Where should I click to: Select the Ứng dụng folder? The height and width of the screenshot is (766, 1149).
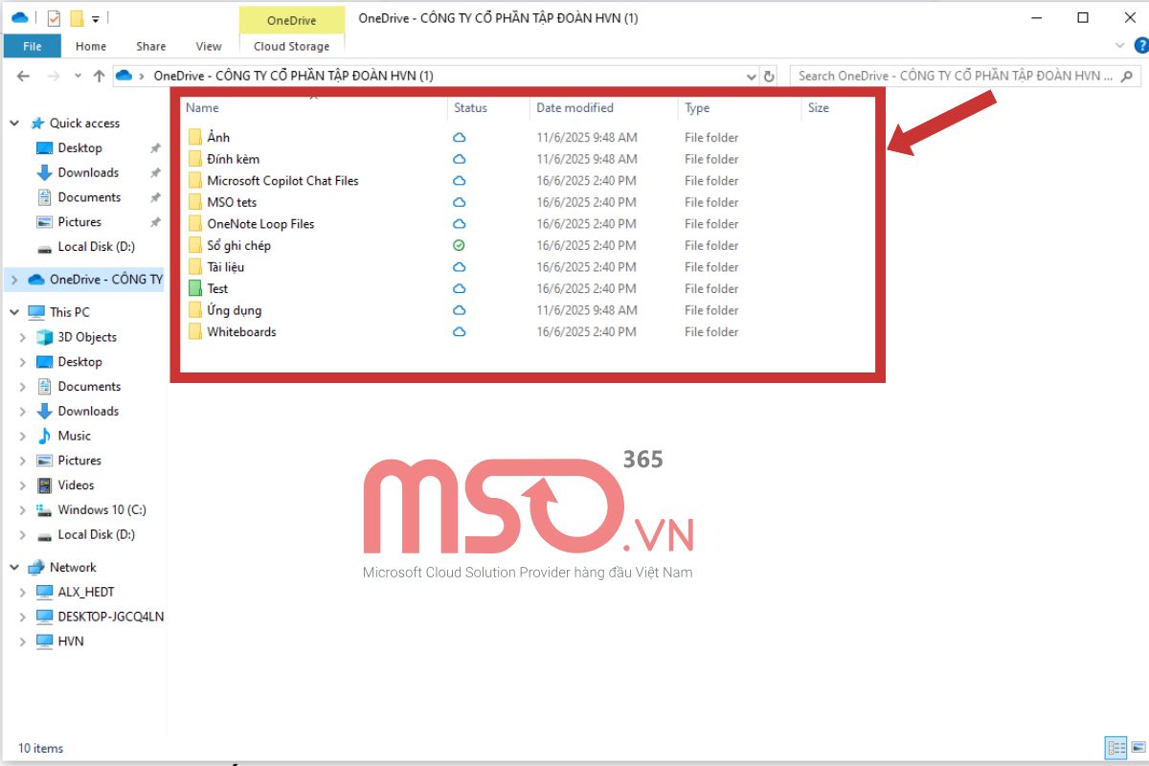(234, 310)
